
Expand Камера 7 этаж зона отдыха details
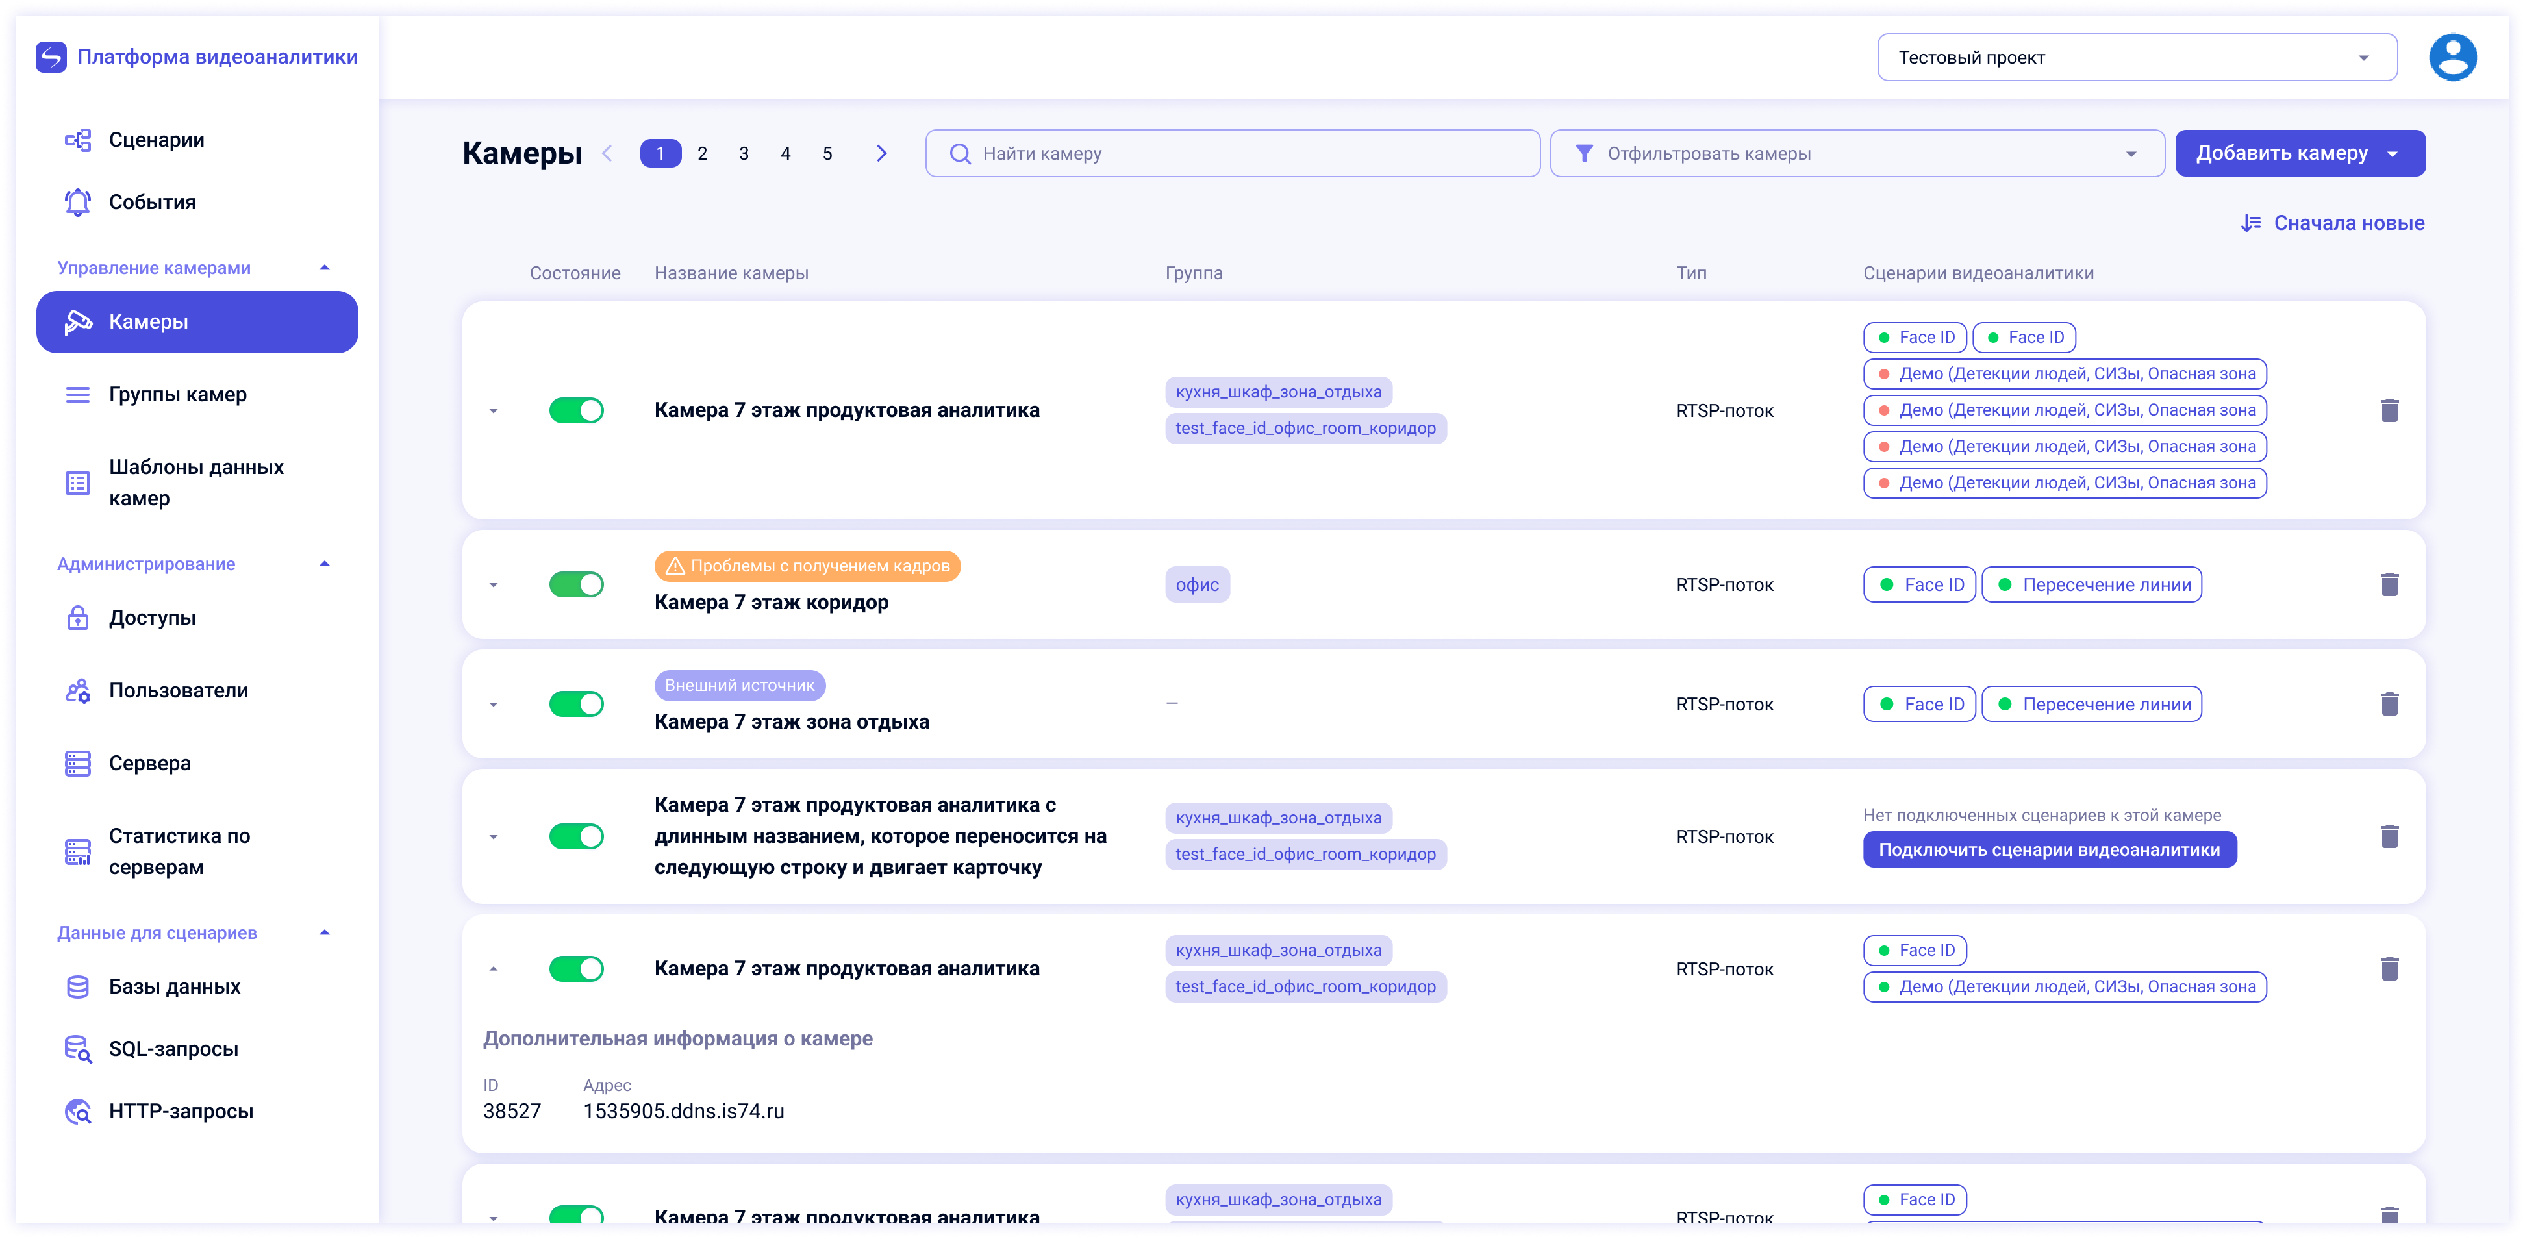coord(494,705)
